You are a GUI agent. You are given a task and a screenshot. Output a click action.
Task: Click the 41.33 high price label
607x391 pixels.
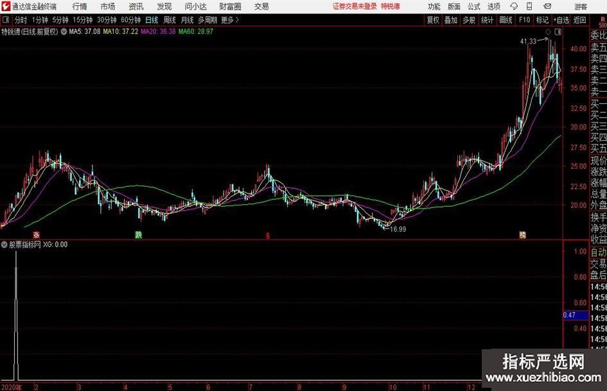(529, 42)
